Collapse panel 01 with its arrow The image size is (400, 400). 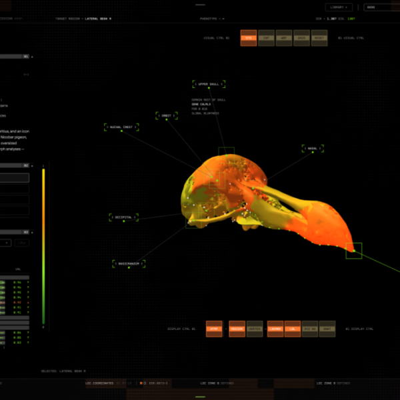coord(32,57)
